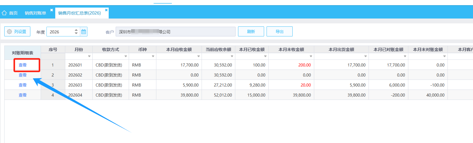The height and width of the screenshot is (143, 473).
Task: Sort by the 月份 column header
Action: (x=79, y=49)
